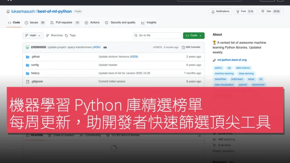Image resolution: width=290 pixels, height=163 pixels.
Task: Select the scikit-learn topic tag
Action: tap(237, 79)
